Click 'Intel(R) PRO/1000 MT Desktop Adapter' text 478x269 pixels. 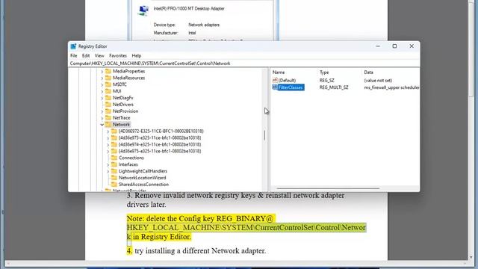(189, 8)
